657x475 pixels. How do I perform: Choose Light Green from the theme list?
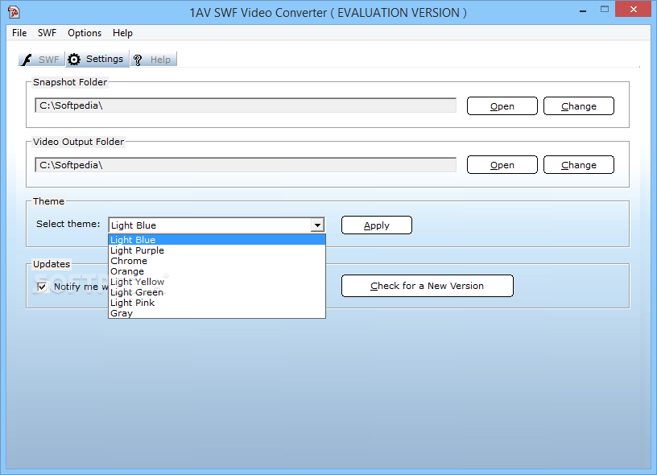click(x=217, y=292)
